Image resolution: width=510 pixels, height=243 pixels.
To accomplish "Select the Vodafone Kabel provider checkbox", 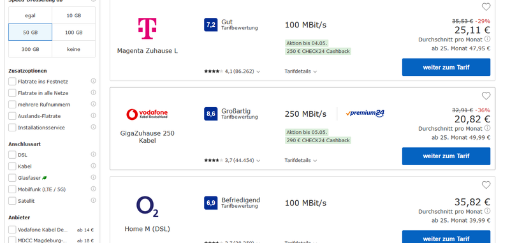I will coord(12,230).
